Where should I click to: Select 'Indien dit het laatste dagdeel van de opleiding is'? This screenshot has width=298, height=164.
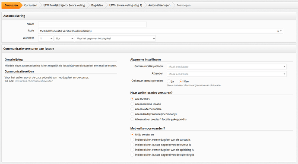tap(132, 155)
